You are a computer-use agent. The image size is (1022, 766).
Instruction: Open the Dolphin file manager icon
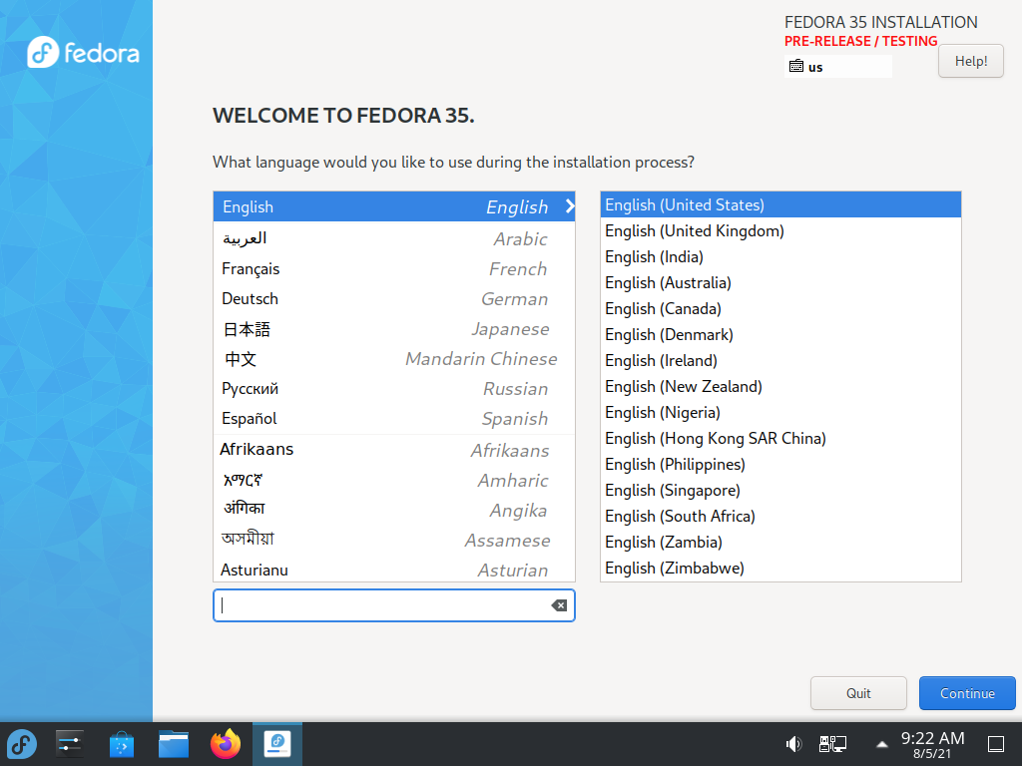(174, 744)
